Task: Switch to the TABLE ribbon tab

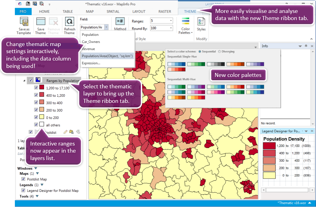Action: click(68, 11)
